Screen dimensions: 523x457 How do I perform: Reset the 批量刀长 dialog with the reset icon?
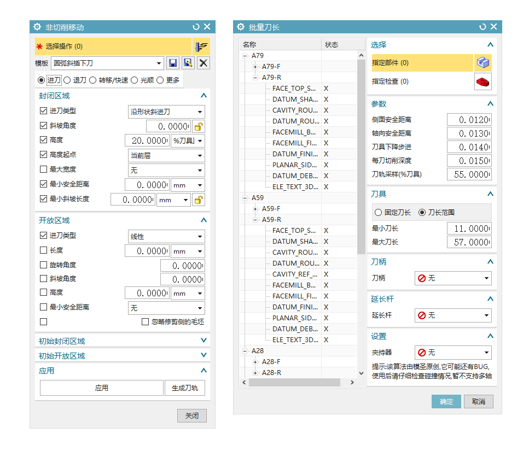pos(483,27)
